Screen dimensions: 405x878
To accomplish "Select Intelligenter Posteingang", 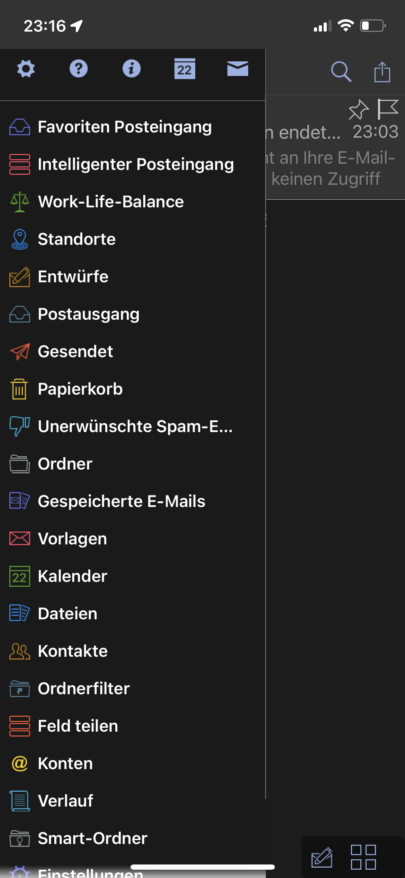I will tap(136, 164).
